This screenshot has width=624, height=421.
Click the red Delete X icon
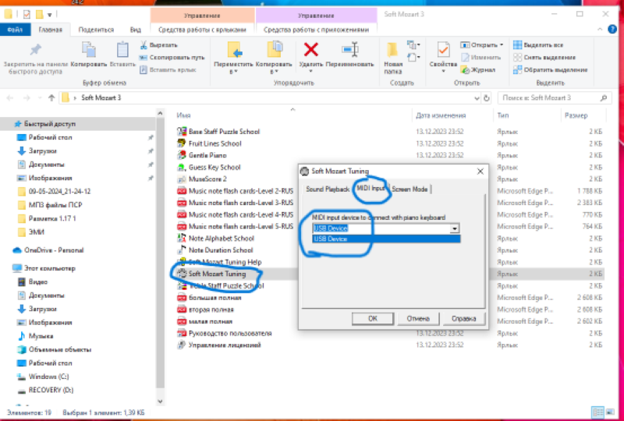click(x=310, y=50)
